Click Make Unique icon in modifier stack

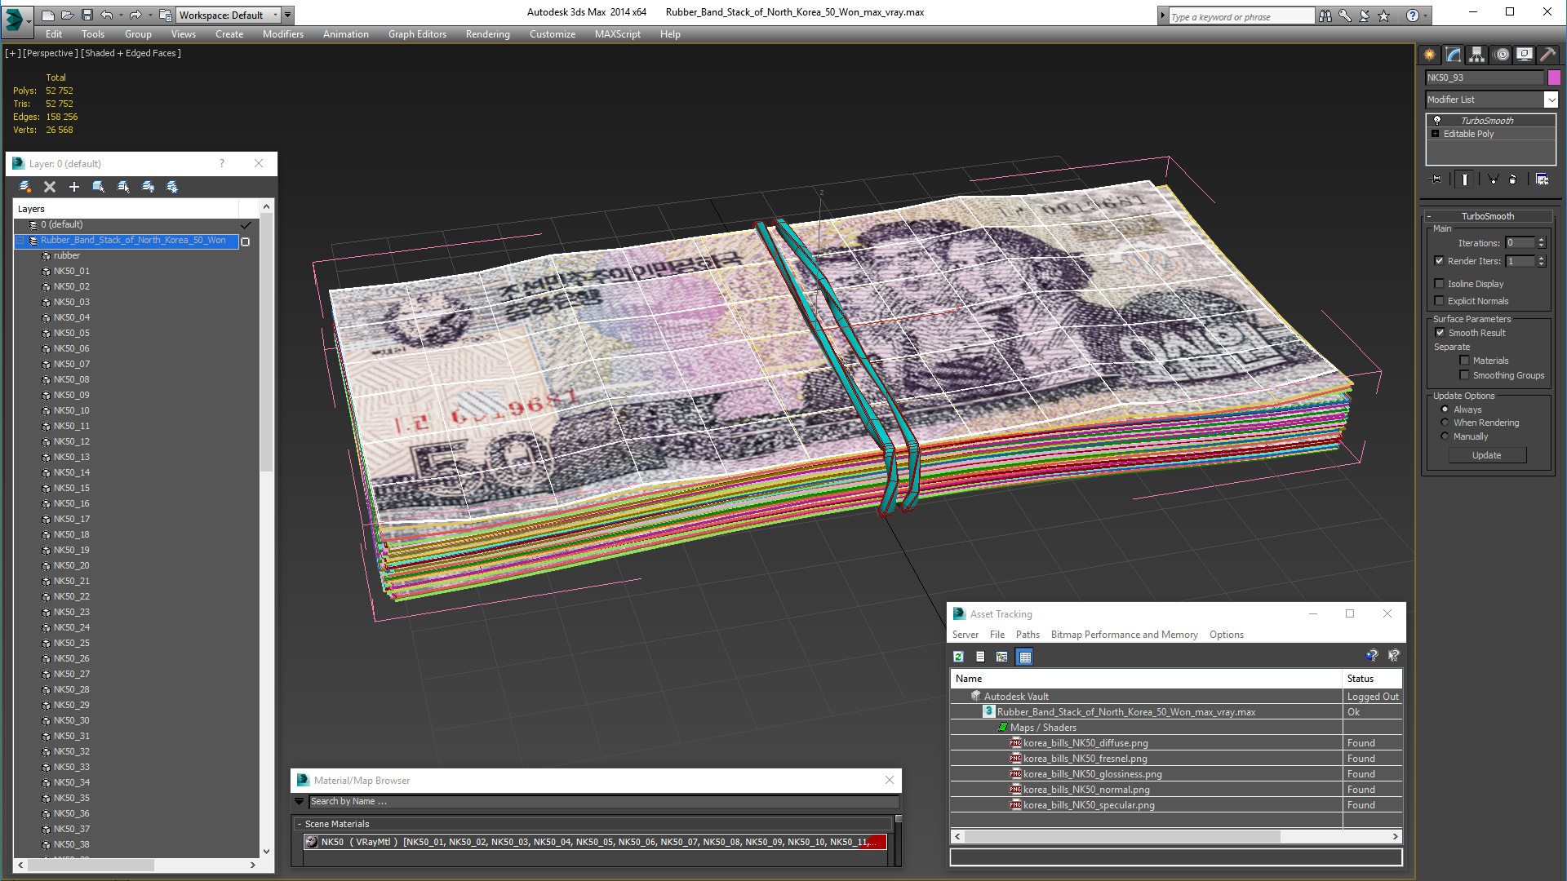click(x=1493, y=179)
